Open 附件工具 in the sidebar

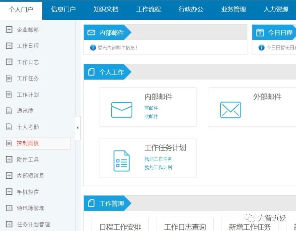pyautogui.click(x=28, y=159)
